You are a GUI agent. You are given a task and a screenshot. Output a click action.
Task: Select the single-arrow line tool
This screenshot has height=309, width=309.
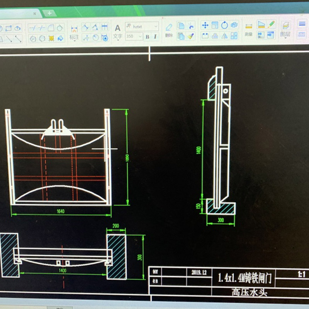[9, 39]
